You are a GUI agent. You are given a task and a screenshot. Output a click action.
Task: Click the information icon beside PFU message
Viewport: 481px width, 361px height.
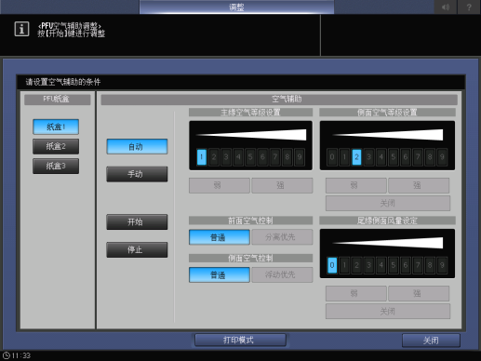(21, 29)
